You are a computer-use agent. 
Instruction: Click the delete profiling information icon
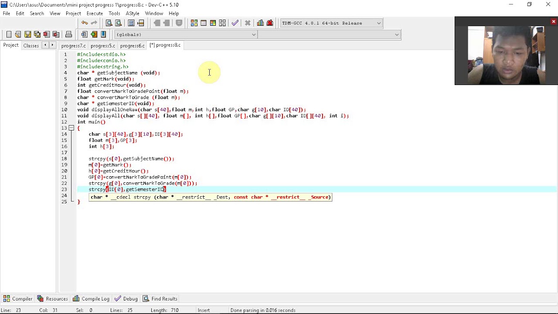[270, 23]
